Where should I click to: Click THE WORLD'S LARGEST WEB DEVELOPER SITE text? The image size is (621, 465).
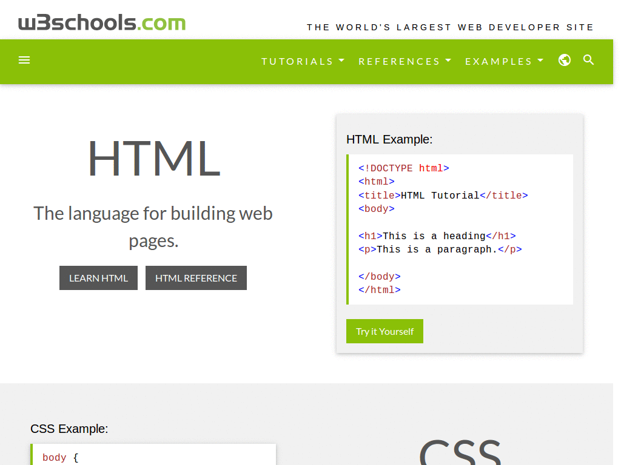(x=451, y=27)
